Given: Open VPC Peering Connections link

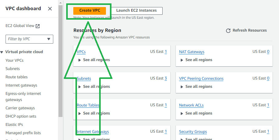Looking at the screenshot, I should point(201,79).
